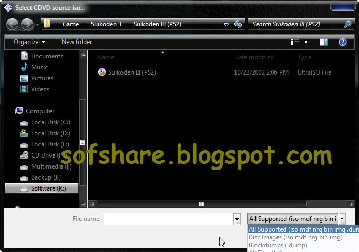Click the Pictures icon
Screen dimensions: 359x252
(x=24, y=78)
